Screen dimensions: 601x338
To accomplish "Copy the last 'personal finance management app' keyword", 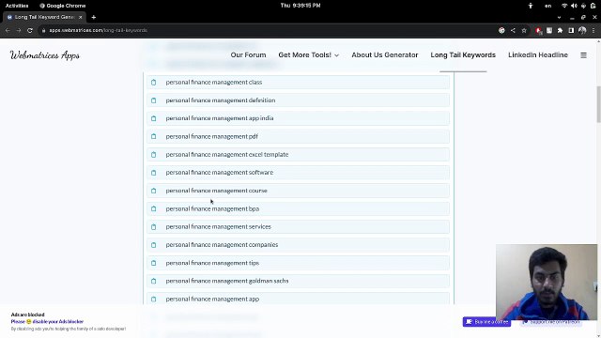I will (x=154, y=299).
